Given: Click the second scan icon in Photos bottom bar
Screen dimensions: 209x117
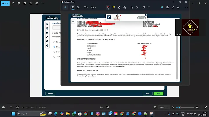Looking at the screenshot, I should 108,107.
